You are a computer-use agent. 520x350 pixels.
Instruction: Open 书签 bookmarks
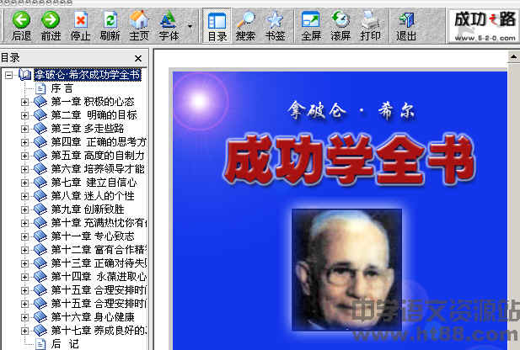click(x=276, y=26)
